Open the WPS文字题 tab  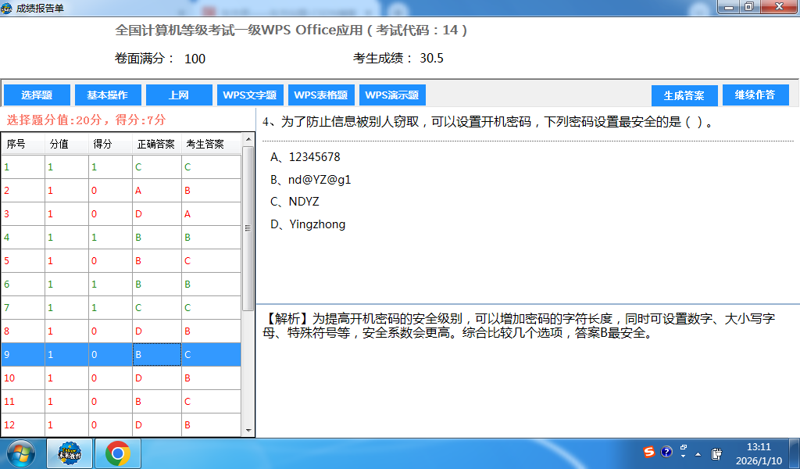coord(250,95)
